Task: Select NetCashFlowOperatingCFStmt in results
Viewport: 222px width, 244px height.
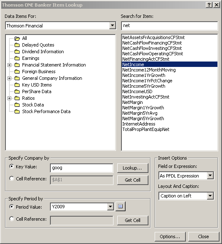Action: click(169, 54)
